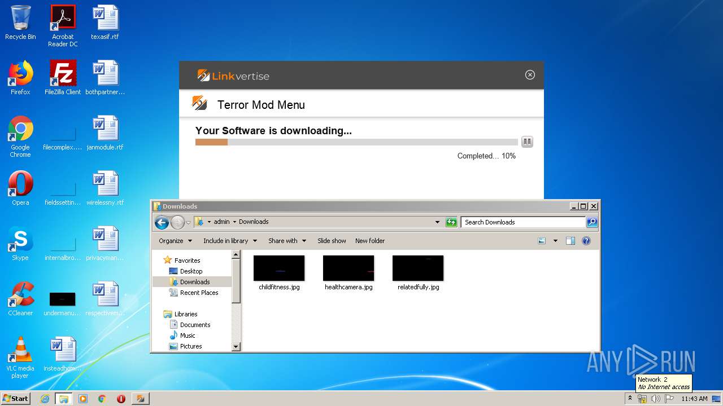The image size is (723, 406).
Task: Click the download progress bar
Action: click(356, 142)
